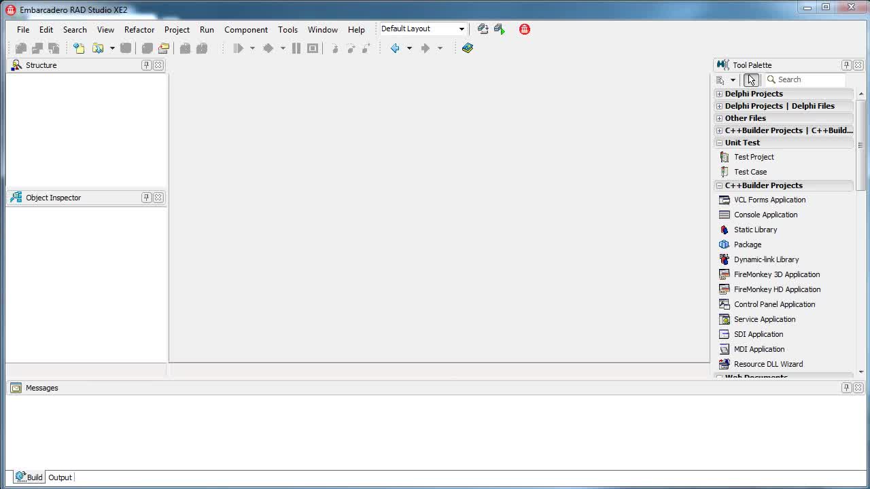Click the Tool Palette Search field
Screen dimensions: 870x489
tap(805, 79)
